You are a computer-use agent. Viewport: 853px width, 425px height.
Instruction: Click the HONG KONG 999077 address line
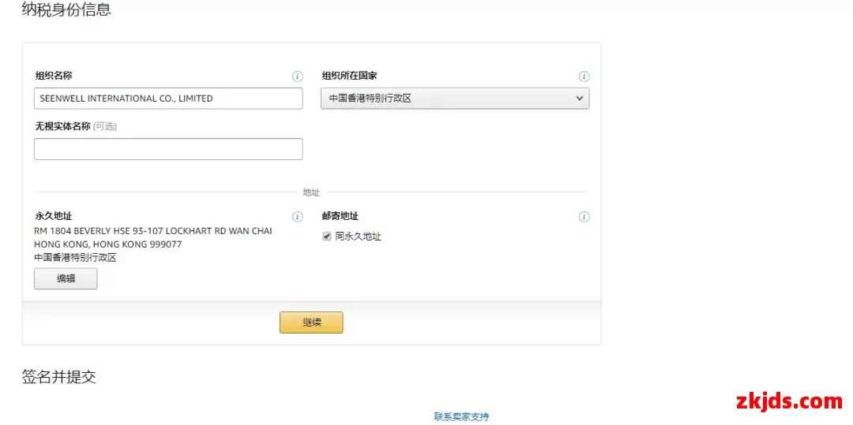[107, 244]
